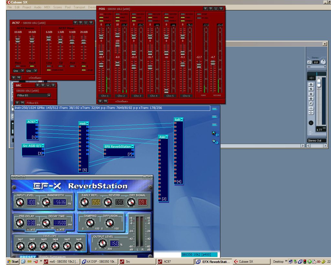Toggle RECORD switch on MX6 Chn 1
The image size is (331, 265).
coord(101,14)
